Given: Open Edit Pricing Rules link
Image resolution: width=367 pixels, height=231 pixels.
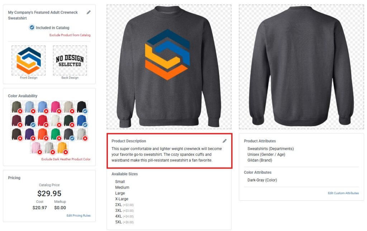Looking at the screenshot, I should point(78,216).
